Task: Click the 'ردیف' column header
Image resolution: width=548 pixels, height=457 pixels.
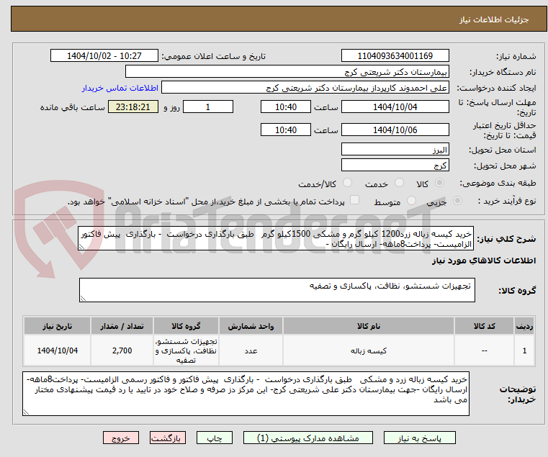Action: click(524, 326)
